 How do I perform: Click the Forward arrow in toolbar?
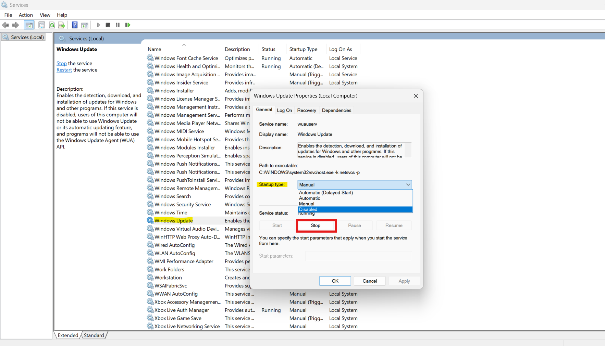pyautogui.click(x=15, y=25)
